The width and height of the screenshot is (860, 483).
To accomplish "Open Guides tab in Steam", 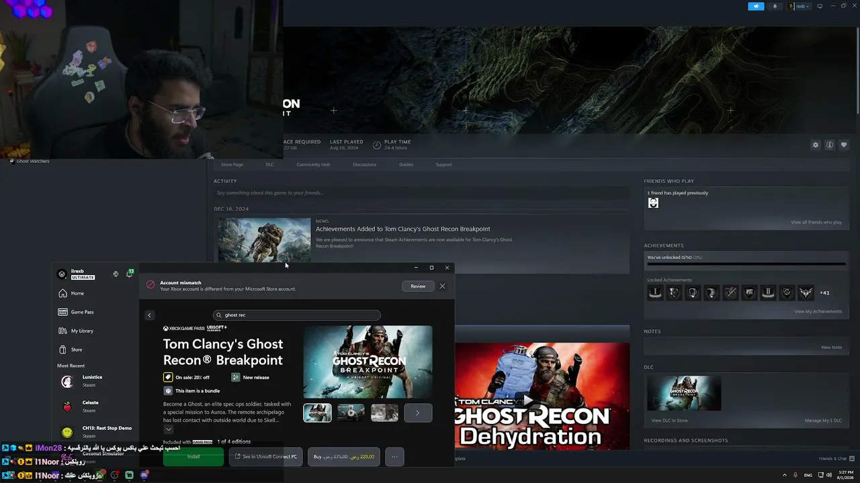I will [x=406, y=164].
